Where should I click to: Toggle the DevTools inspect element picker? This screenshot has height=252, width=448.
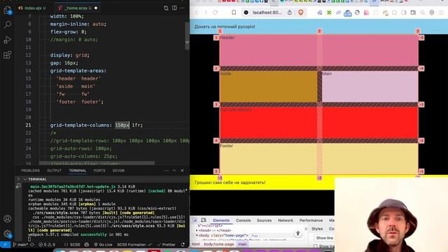(195, 220)
